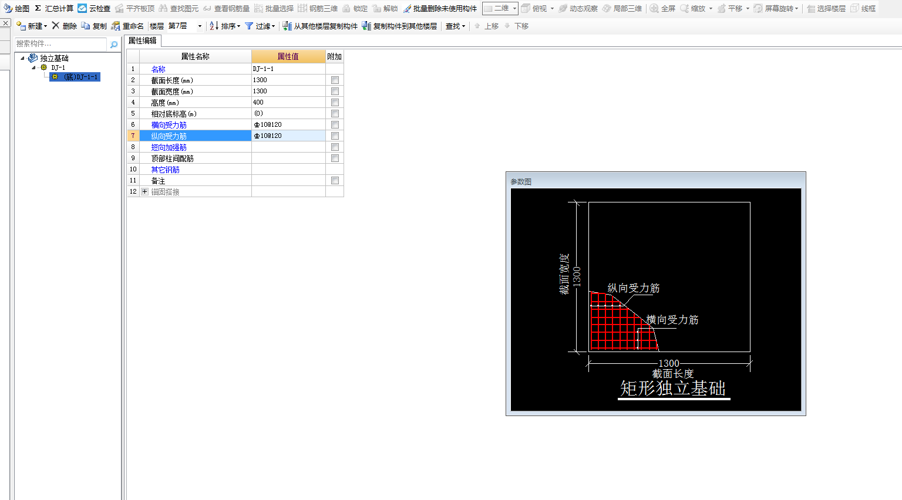Click 平齐板顶 align-to-slab-top tool
This screenshot has width=902, height=500.
[134, 8]
